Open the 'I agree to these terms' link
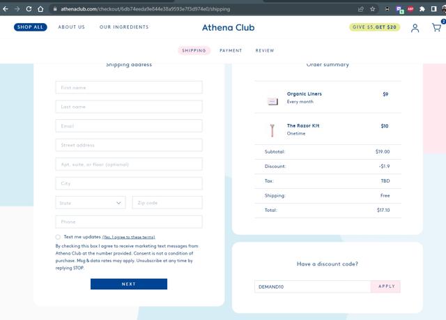 [128, 237]
